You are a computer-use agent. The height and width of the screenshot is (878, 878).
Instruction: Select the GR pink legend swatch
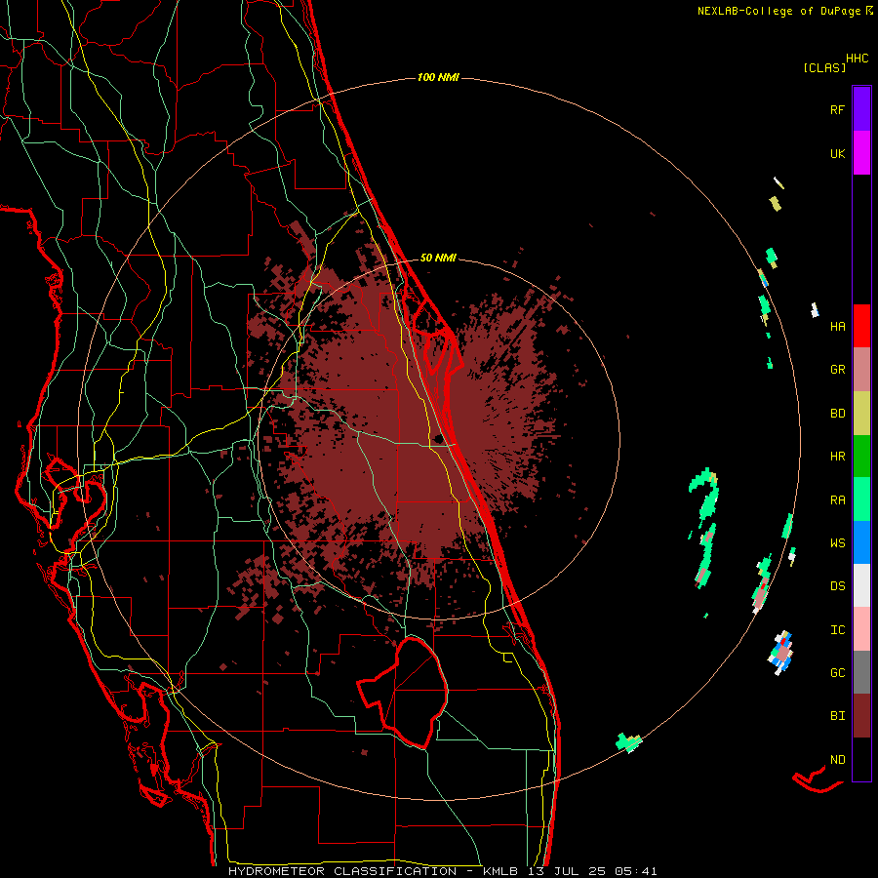click(x=861, y=370)
